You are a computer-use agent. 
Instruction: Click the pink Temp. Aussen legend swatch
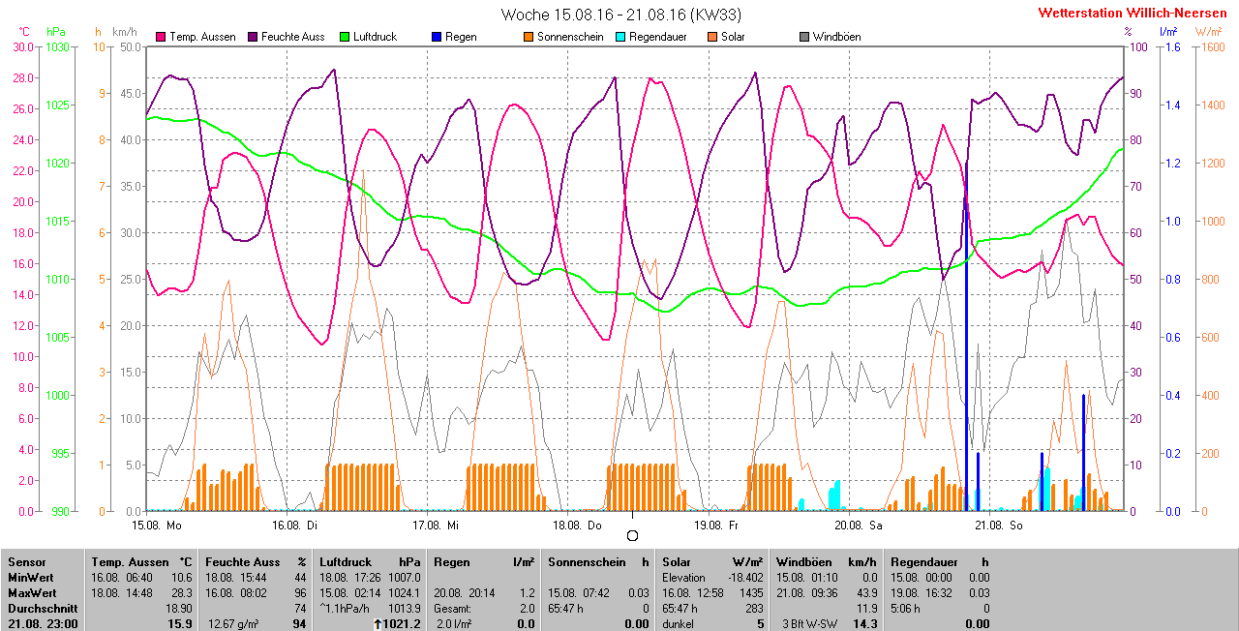[x=161, y=37]
